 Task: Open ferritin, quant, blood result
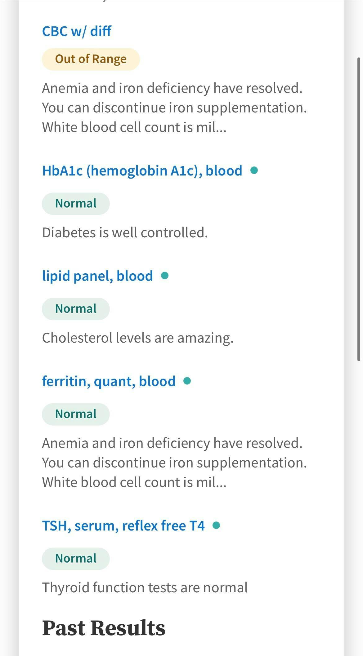pyautogui.click(x=109, y=381)
